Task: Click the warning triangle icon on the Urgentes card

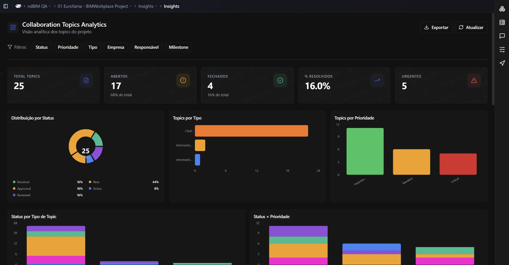Action: (x=474, y=80)
